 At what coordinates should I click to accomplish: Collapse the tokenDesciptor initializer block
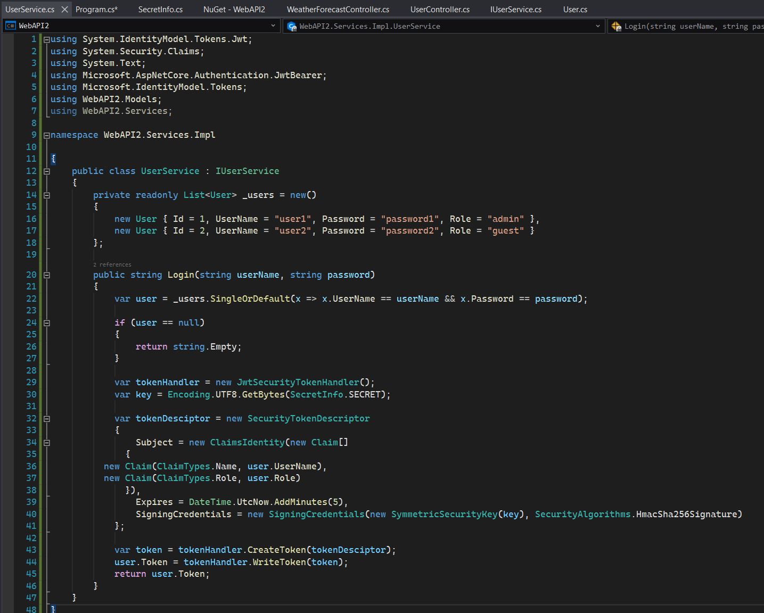coord(46,419)
